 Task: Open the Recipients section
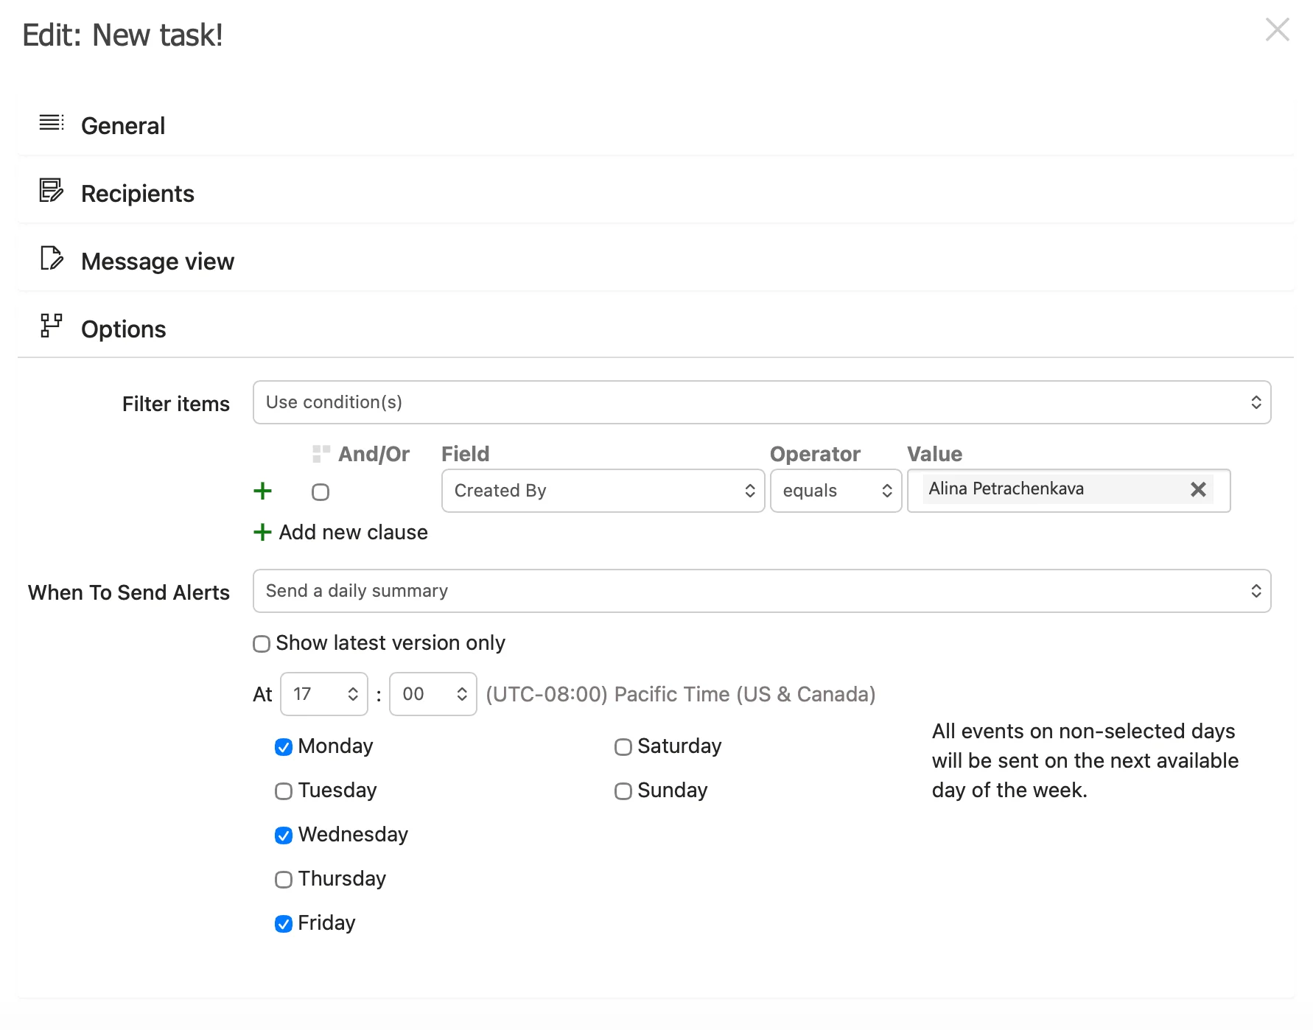[656, 194]
